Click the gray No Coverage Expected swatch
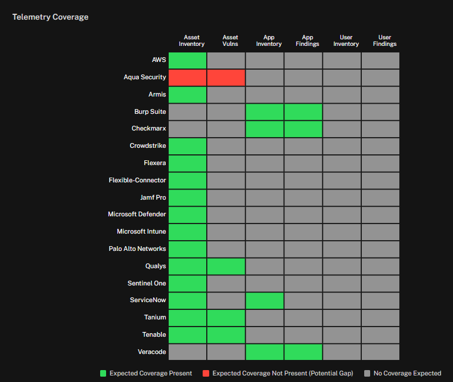Image resolution: width=453 pixels, height=382 pixels. coord(367,373)
